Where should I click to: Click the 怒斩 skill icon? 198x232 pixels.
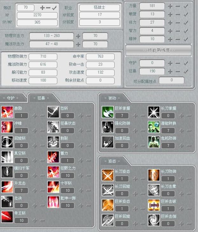coord(53,112)
